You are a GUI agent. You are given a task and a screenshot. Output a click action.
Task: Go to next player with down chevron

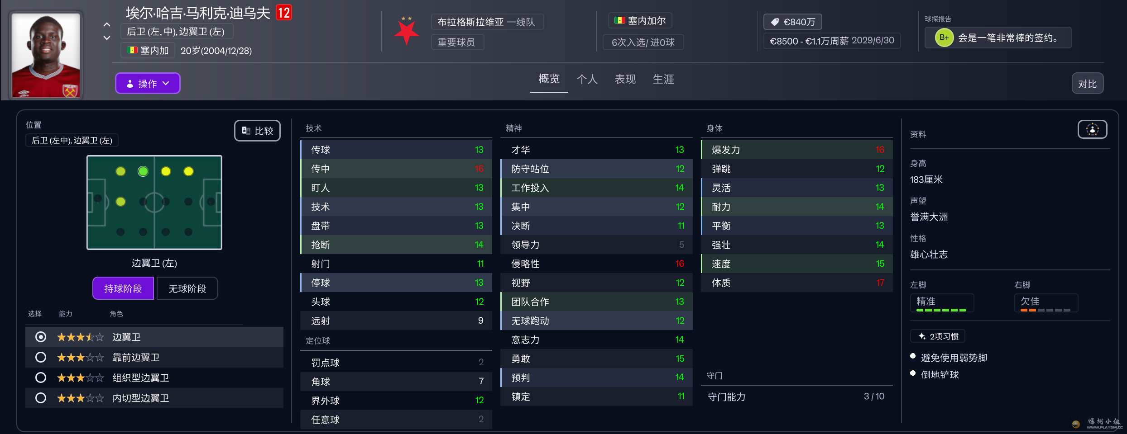pyautogui.click(x=107, y=38)
